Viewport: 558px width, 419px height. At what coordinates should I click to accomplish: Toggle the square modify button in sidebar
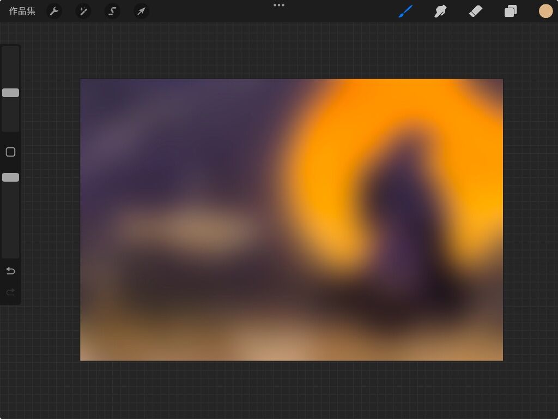(10, 152)
